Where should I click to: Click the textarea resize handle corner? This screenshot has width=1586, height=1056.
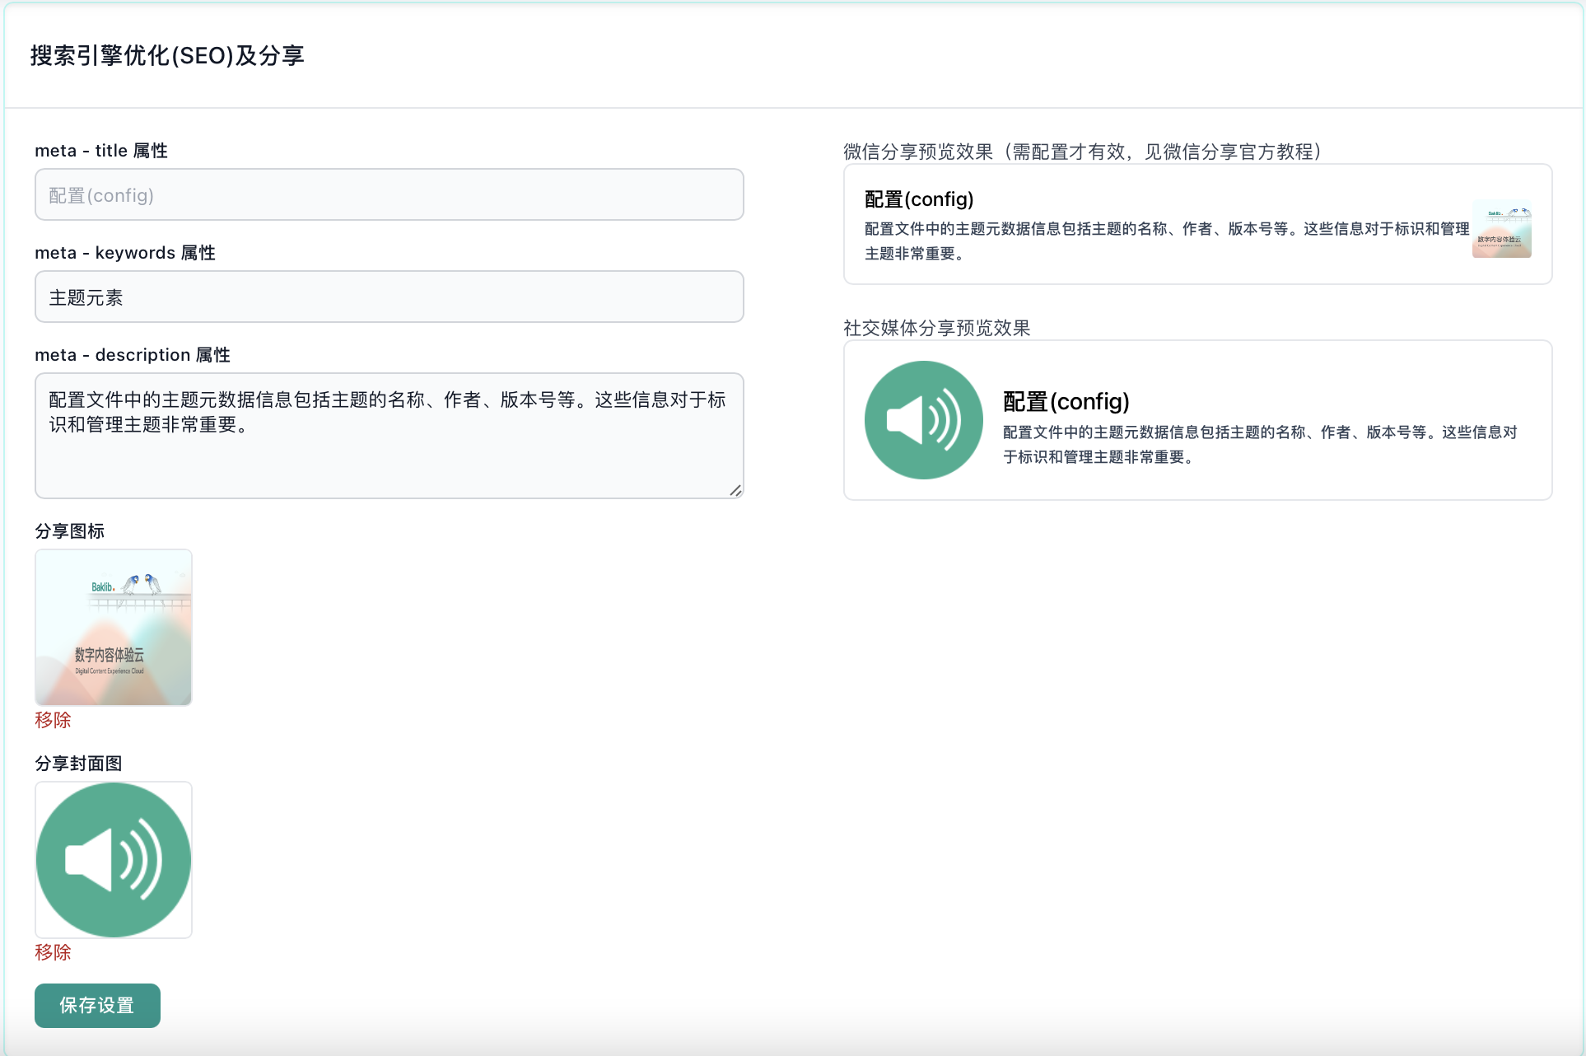[x=735, y=491]
